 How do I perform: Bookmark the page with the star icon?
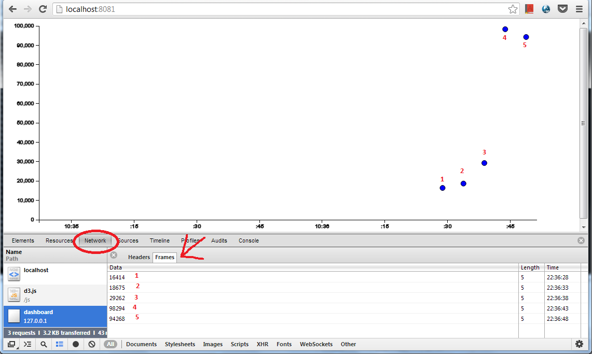click(x=512, y=9)
